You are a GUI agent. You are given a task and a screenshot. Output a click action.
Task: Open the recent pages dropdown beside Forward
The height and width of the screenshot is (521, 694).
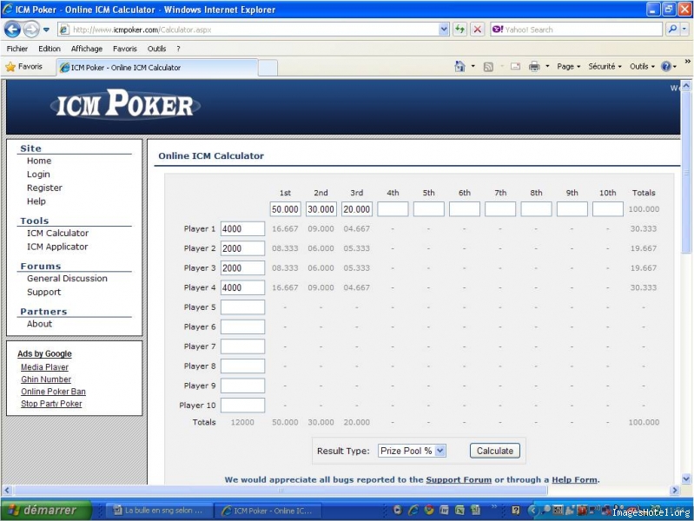pyautogui.click(x=46, y=30)
